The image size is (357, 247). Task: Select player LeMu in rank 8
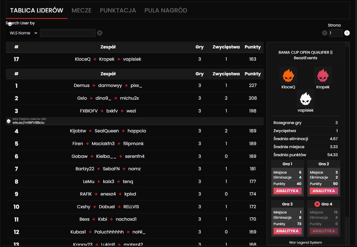pos(89,181)
